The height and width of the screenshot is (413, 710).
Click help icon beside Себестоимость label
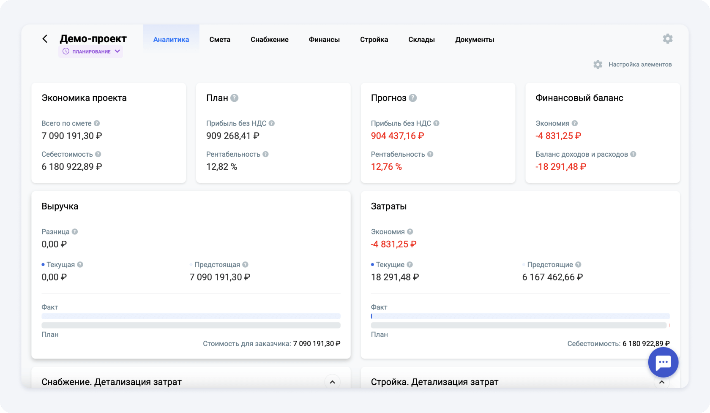tap(98, 154)
